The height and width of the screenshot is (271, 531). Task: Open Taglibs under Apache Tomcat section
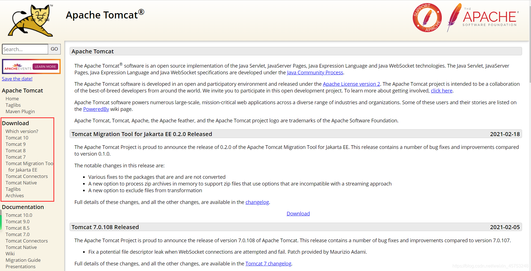[x=13, y=105]
